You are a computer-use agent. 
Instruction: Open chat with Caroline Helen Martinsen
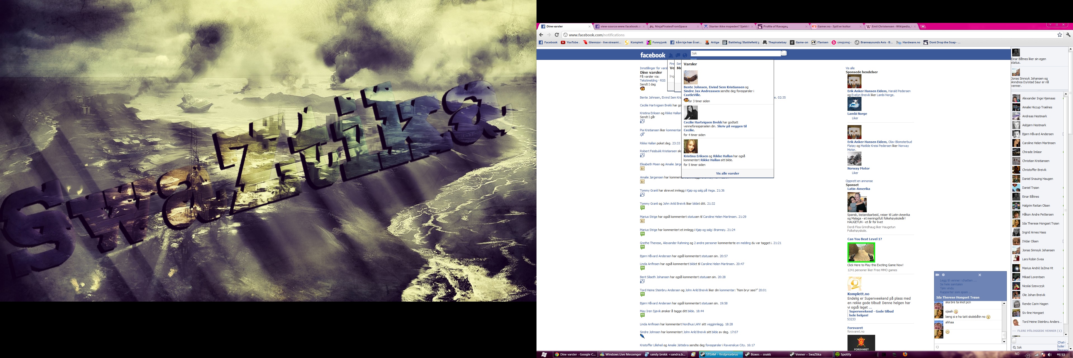(1038, 143)
